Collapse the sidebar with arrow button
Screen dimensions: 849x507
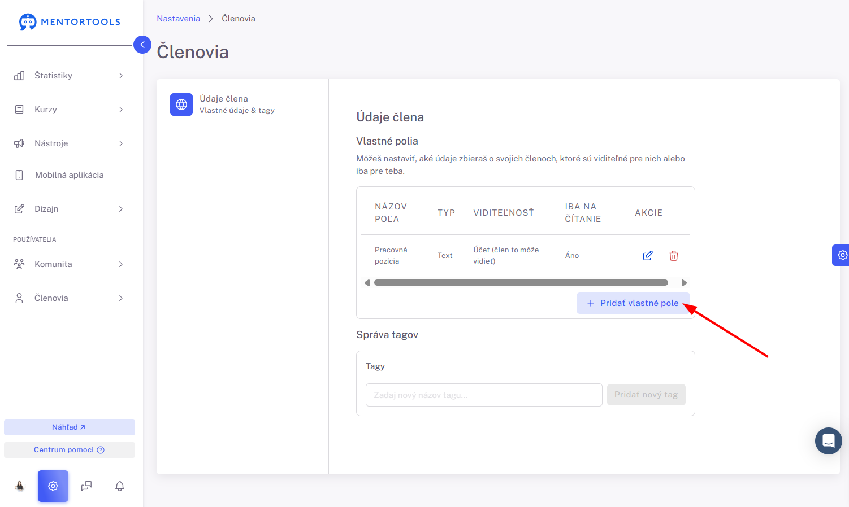tap(142, 45)
